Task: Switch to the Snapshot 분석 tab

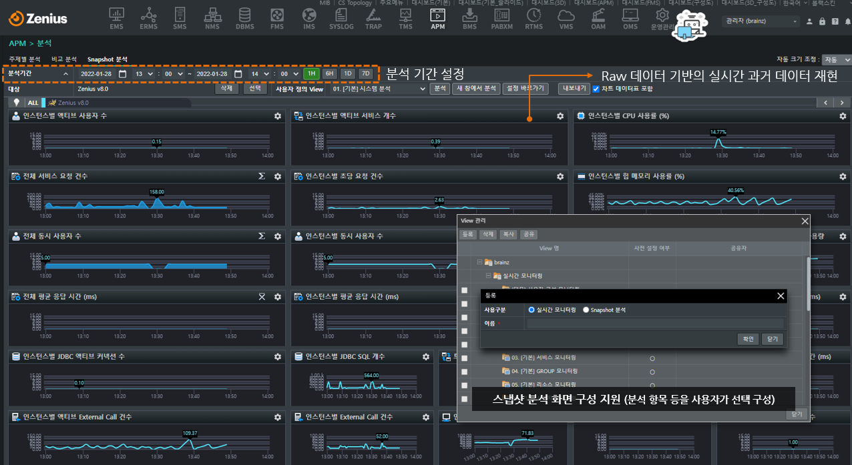Action: coord(108,59)
